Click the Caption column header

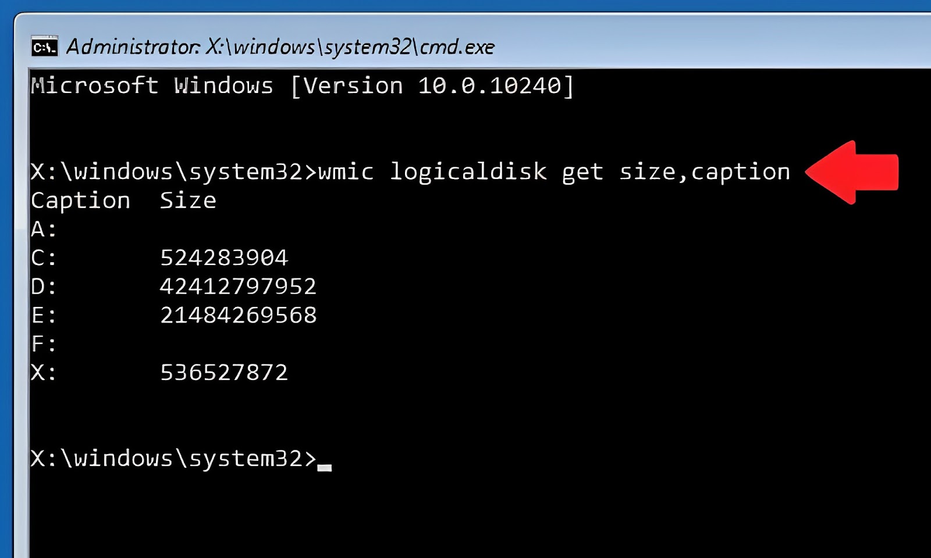click(80, 201)
